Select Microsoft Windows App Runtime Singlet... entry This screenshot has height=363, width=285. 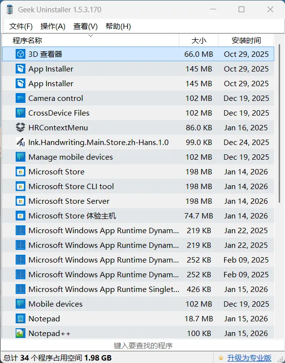point(138,289)
